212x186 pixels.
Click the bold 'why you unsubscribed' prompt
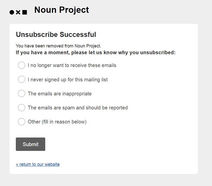(x=96, y=52)
